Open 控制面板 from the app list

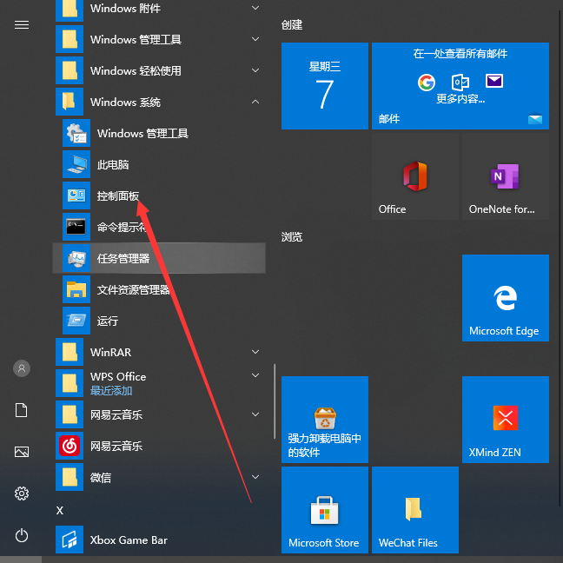[117, 196]
